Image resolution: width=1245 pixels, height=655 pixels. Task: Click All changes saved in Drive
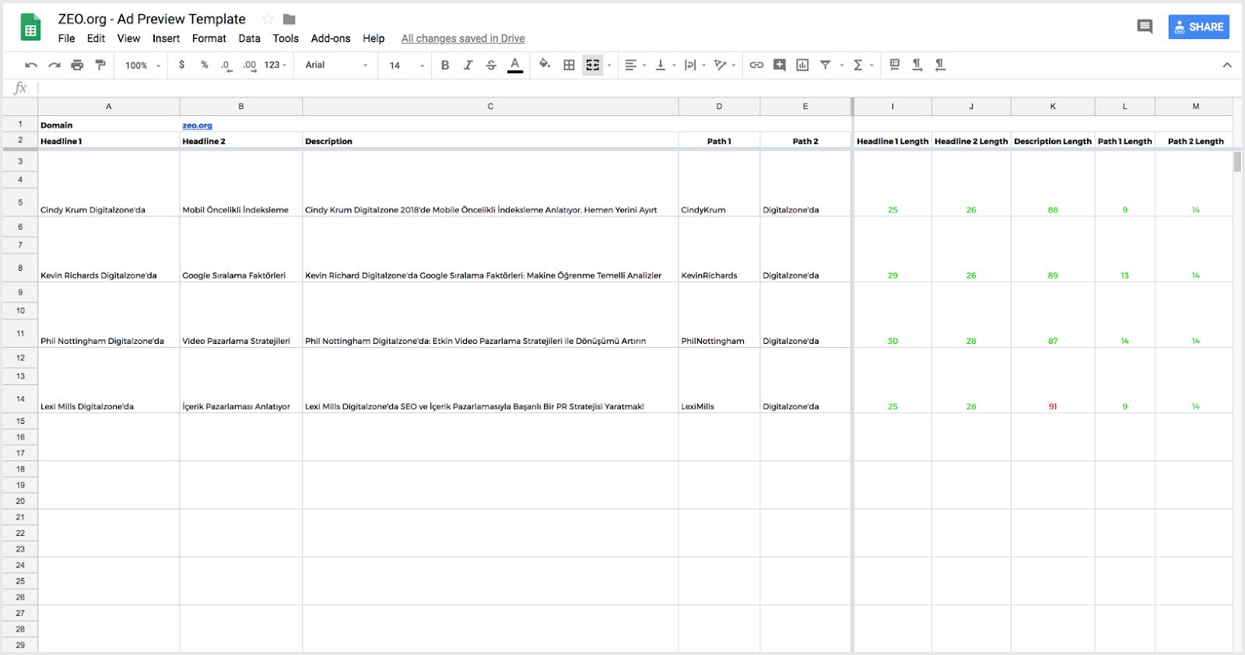(463, 38)
